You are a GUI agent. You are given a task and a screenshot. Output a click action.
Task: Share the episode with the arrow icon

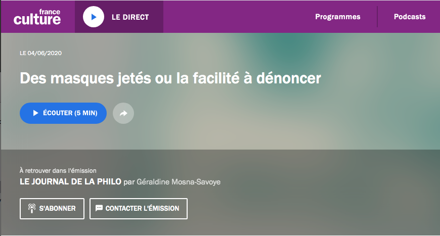[123, 113]
